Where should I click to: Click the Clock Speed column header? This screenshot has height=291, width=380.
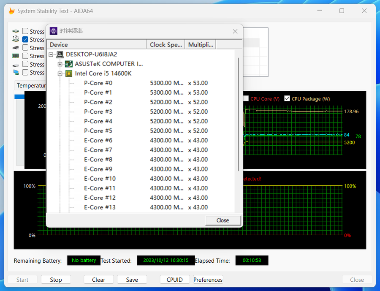tap(166, 45)
